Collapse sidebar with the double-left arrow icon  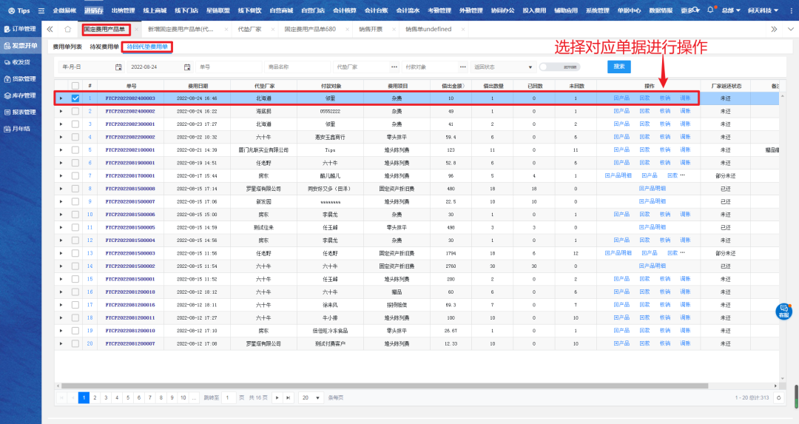pos(50,29)
